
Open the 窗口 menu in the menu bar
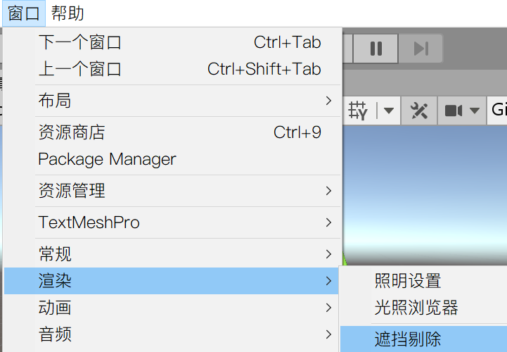[24, 12]
